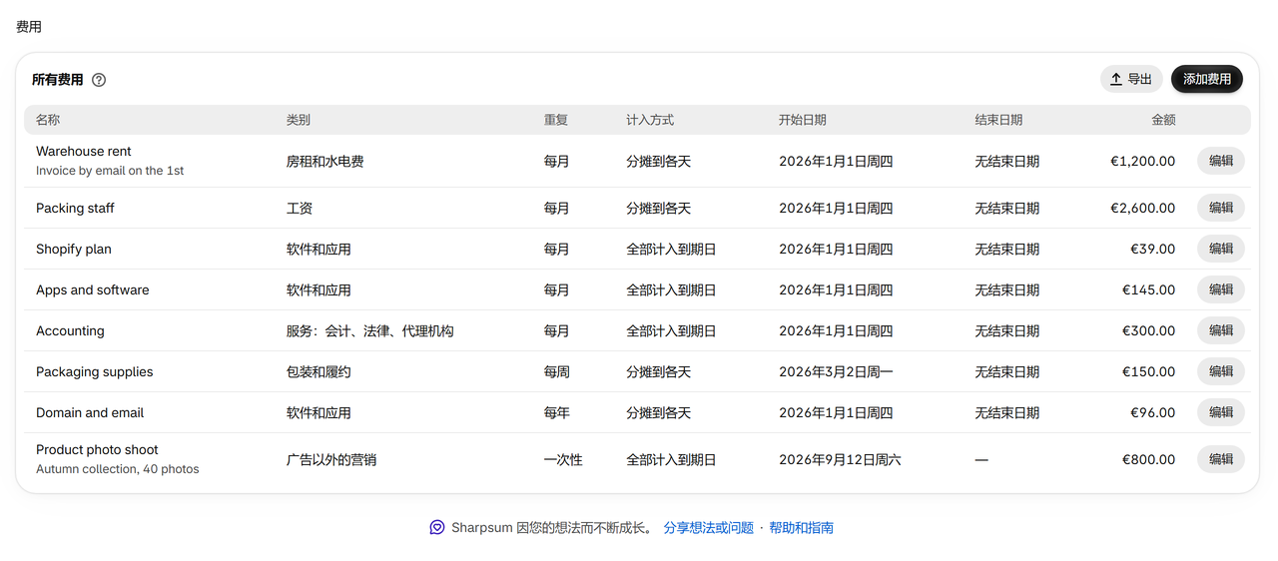Click the 金额 column header
The width and height of the screenshot is (1278, 561).
pyautogui.click(x=1163, y=120)
